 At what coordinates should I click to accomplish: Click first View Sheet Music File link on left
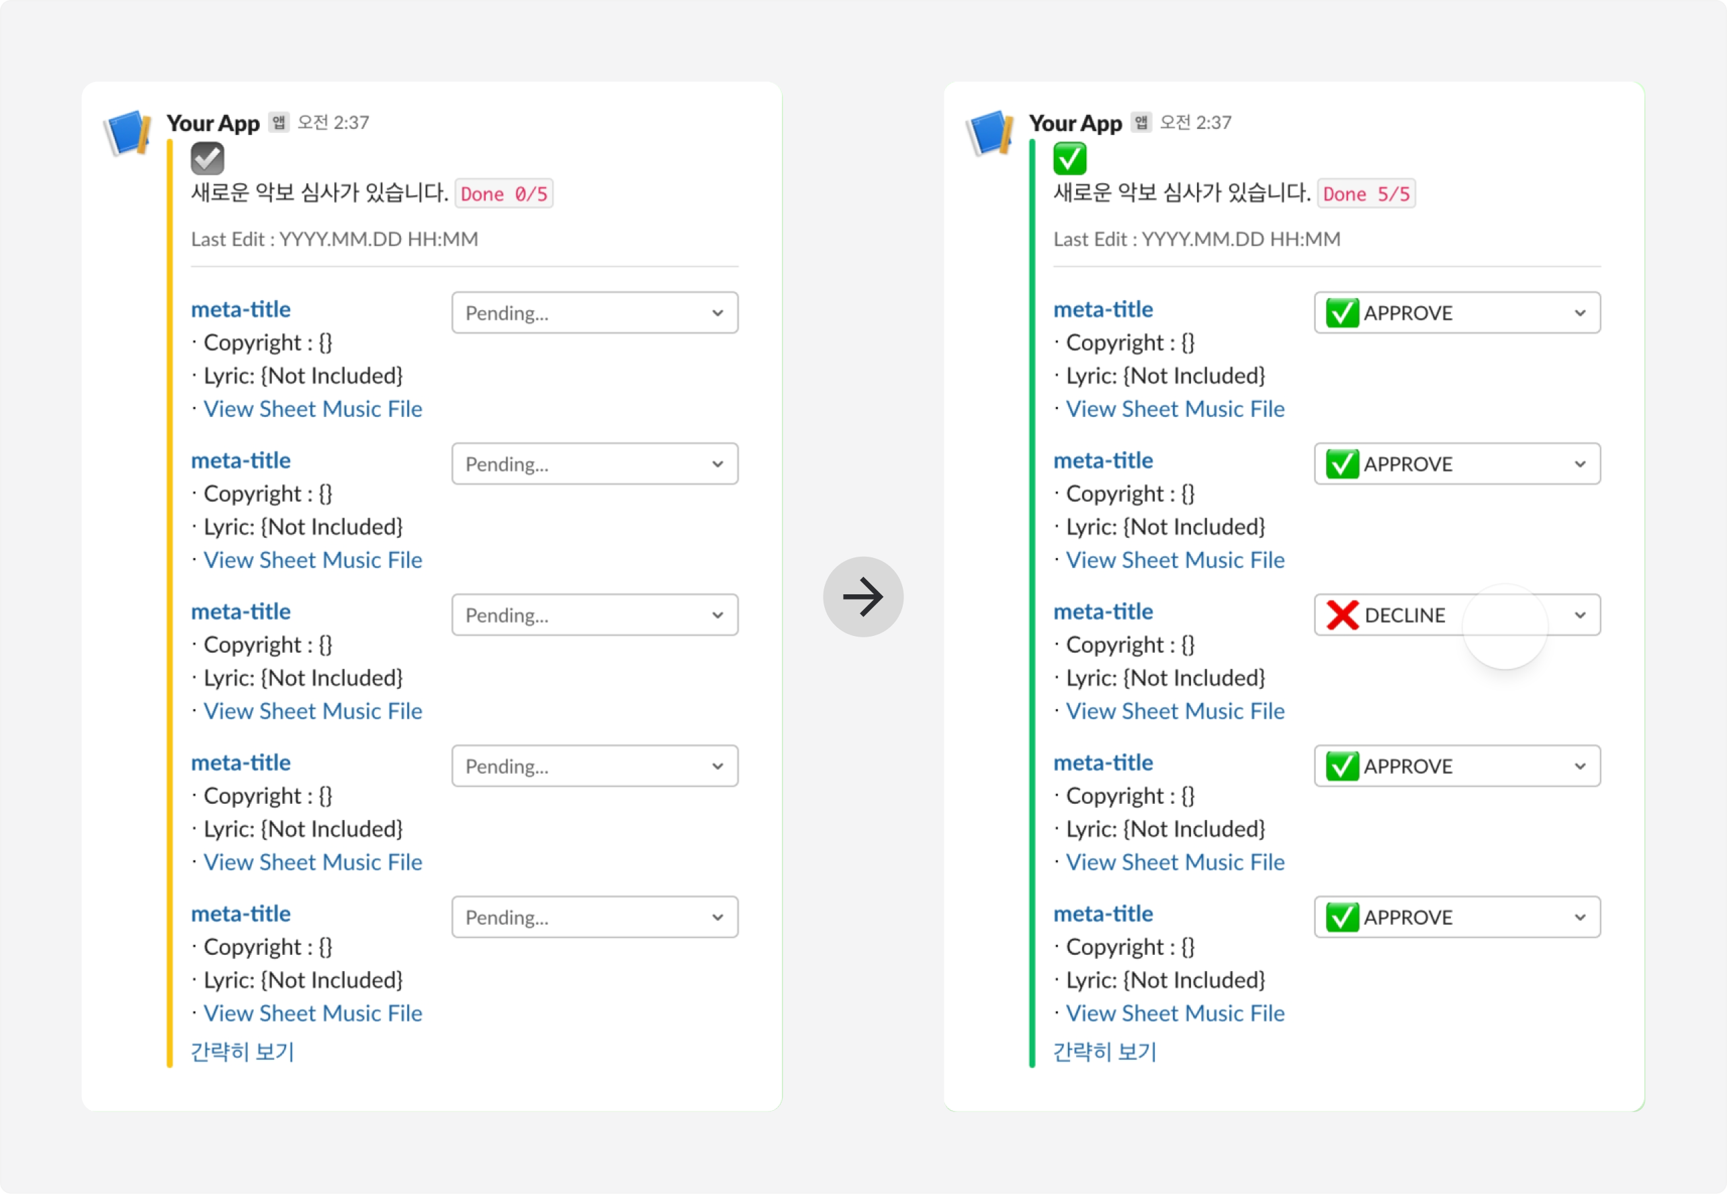coord(313,409)
